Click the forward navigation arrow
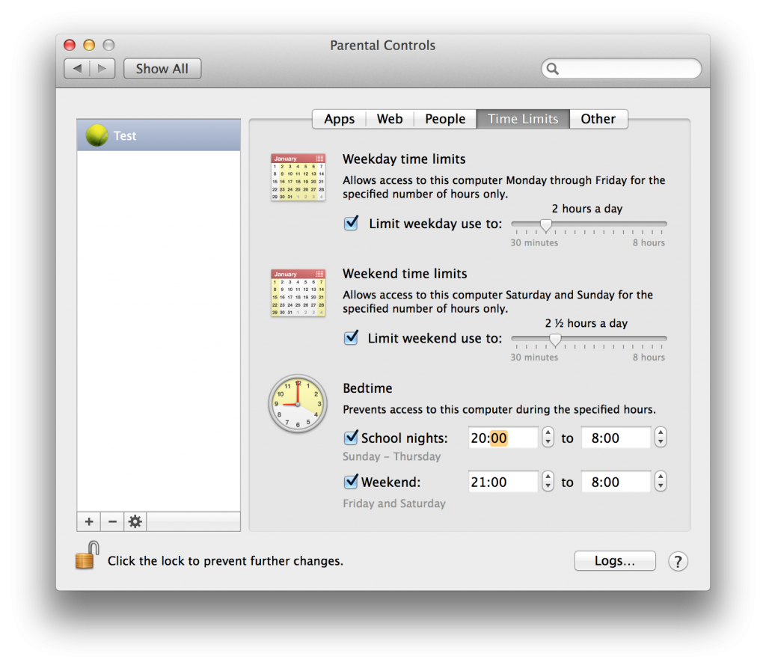Viewport: 766px width, 668px height. (102, 68)
